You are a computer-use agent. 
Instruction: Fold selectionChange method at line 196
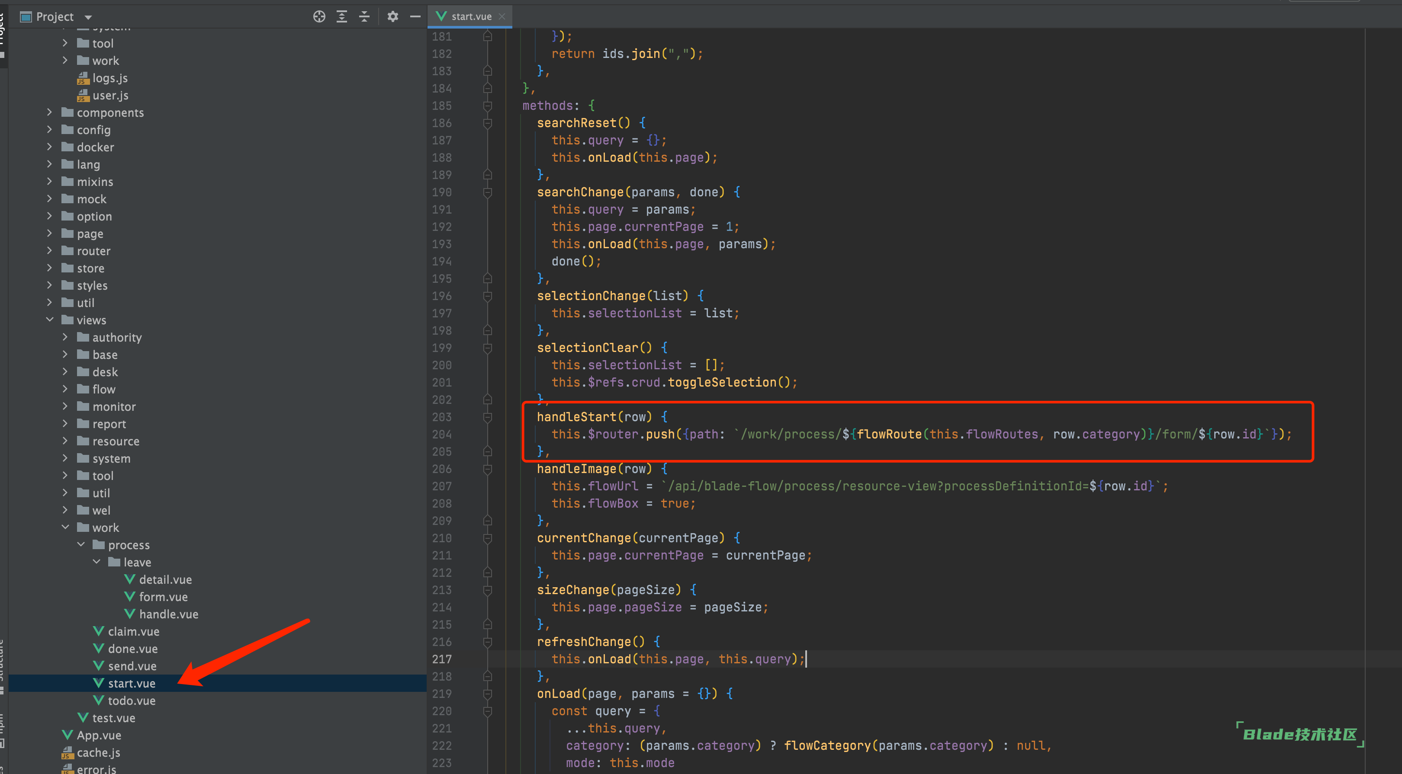(488, 296)
